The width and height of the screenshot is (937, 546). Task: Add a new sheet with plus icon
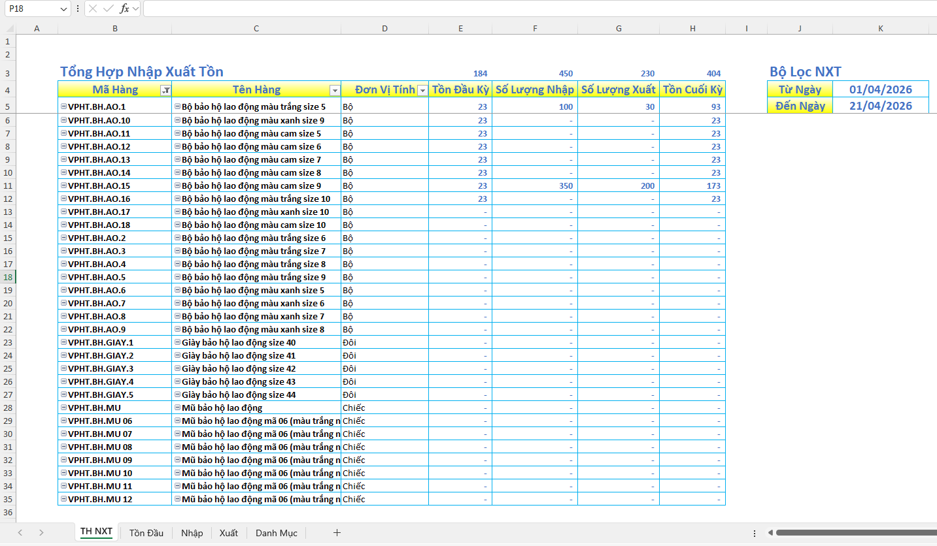pyautogui.click(x=337, y=533)
